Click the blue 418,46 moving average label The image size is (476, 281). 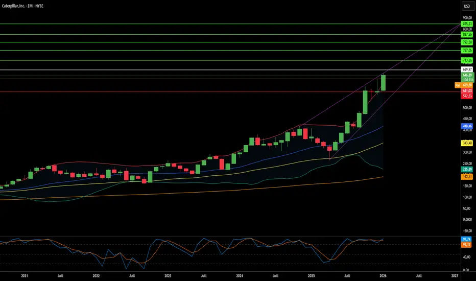tap(467, 126)
